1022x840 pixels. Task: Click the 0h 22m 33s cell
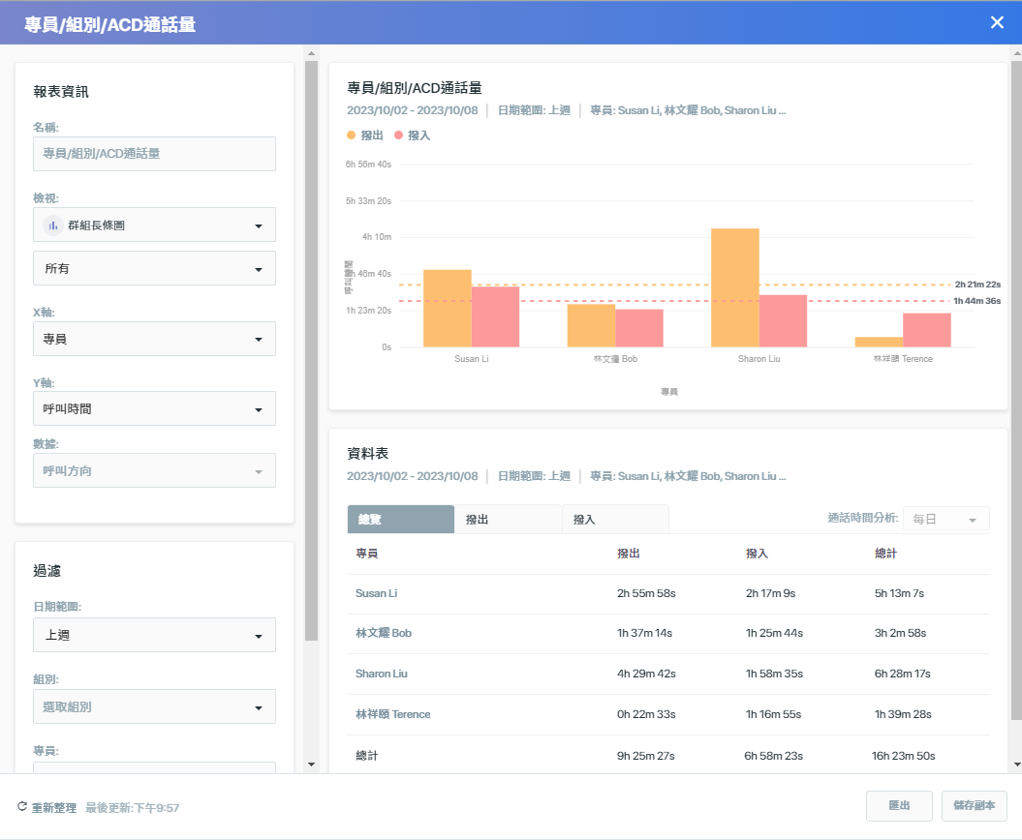click(x=646, y=714)
